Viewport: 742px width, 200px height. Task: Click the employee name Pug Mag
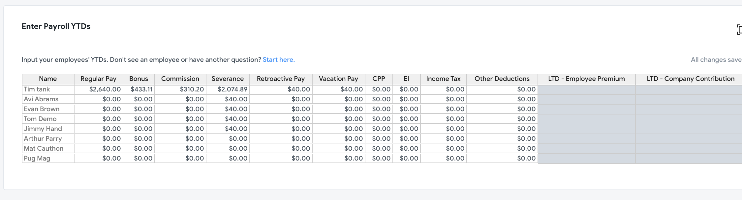(x=37, y=158)
